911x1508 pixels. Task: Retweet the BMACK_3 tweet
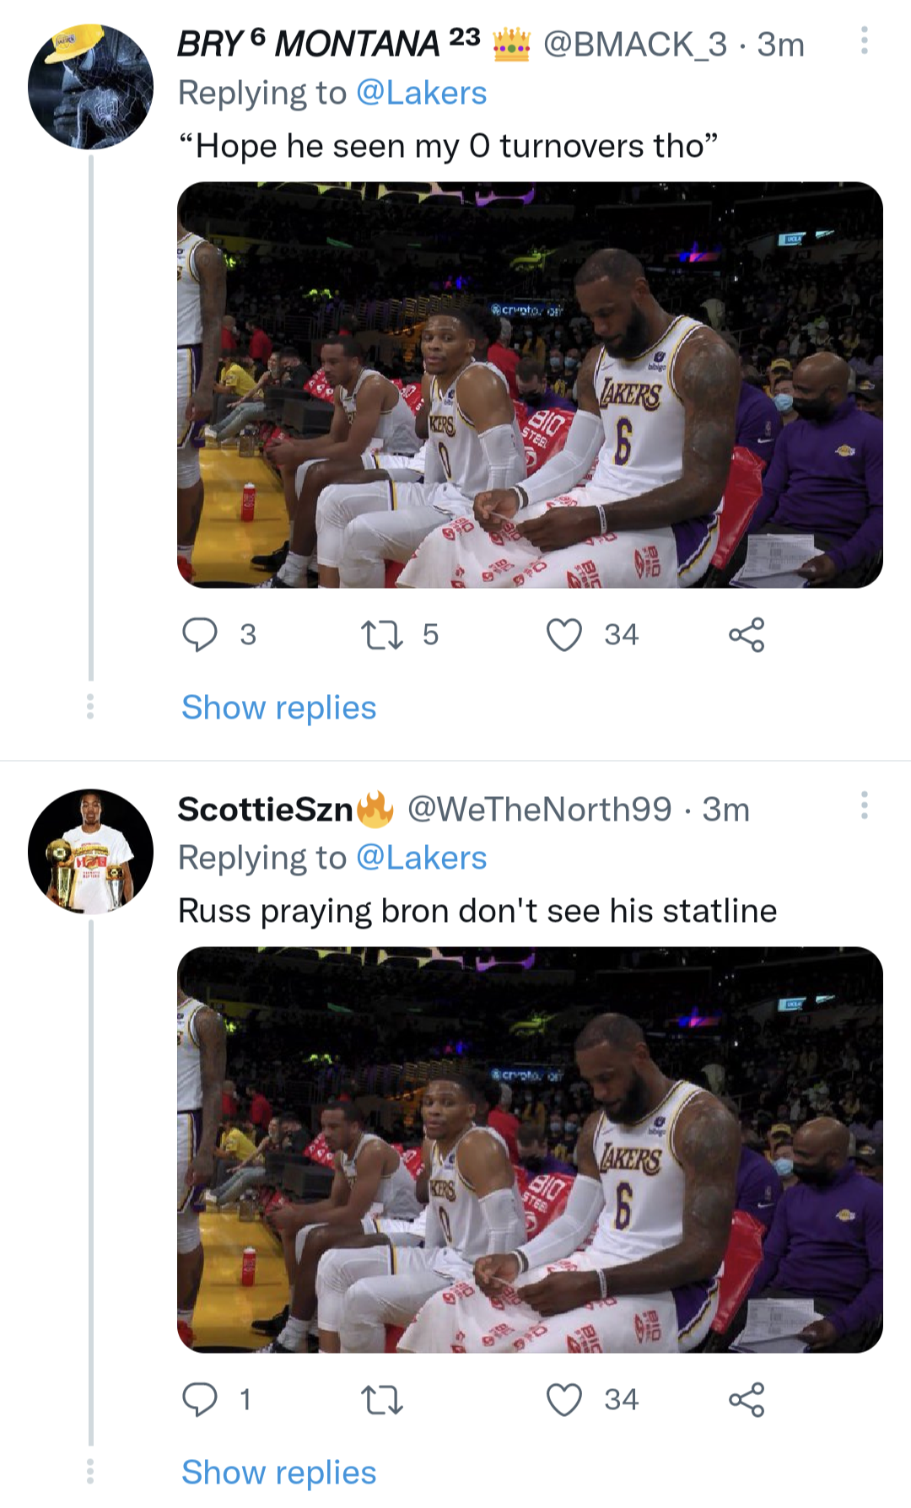coord(381,635)
